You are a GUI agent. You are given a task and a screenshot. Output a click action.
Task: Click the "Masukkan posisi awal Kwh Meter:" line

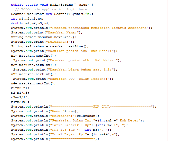pos(64,51)
